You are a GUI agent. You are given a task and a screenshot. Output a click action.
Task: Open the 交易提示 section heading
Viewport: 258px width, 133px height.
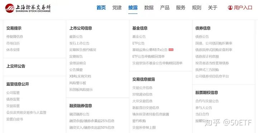coord(14,28)
